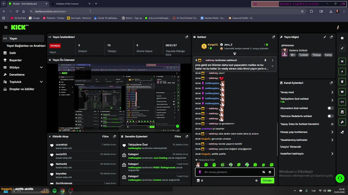Click the funny tag in stream info
This screenshot has height=195, width=348.
point(328,55)
